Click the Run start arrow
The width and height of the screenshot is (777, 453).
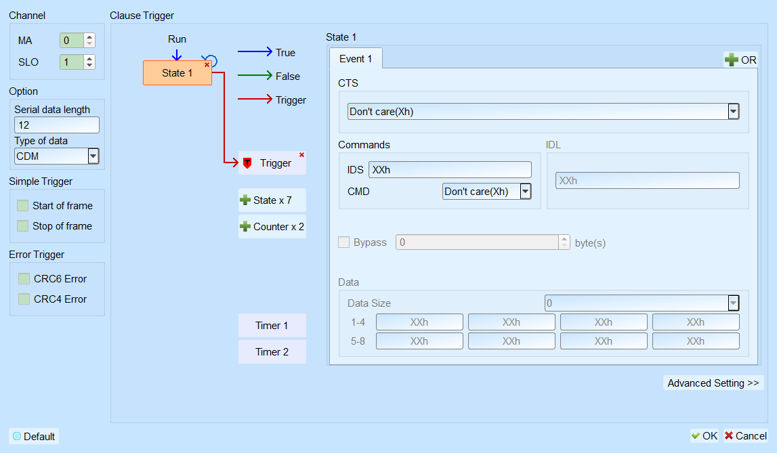click(177, 54)
